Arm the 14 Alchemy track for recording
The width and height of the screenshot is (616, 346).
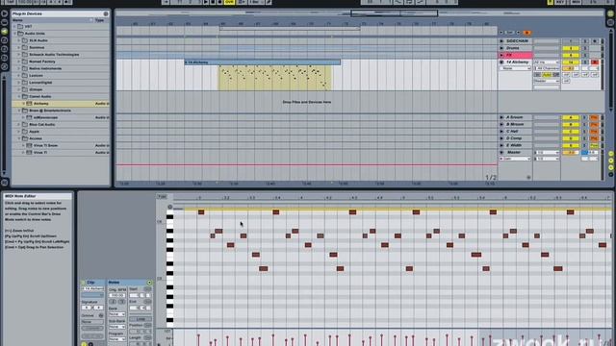point(595,62)
